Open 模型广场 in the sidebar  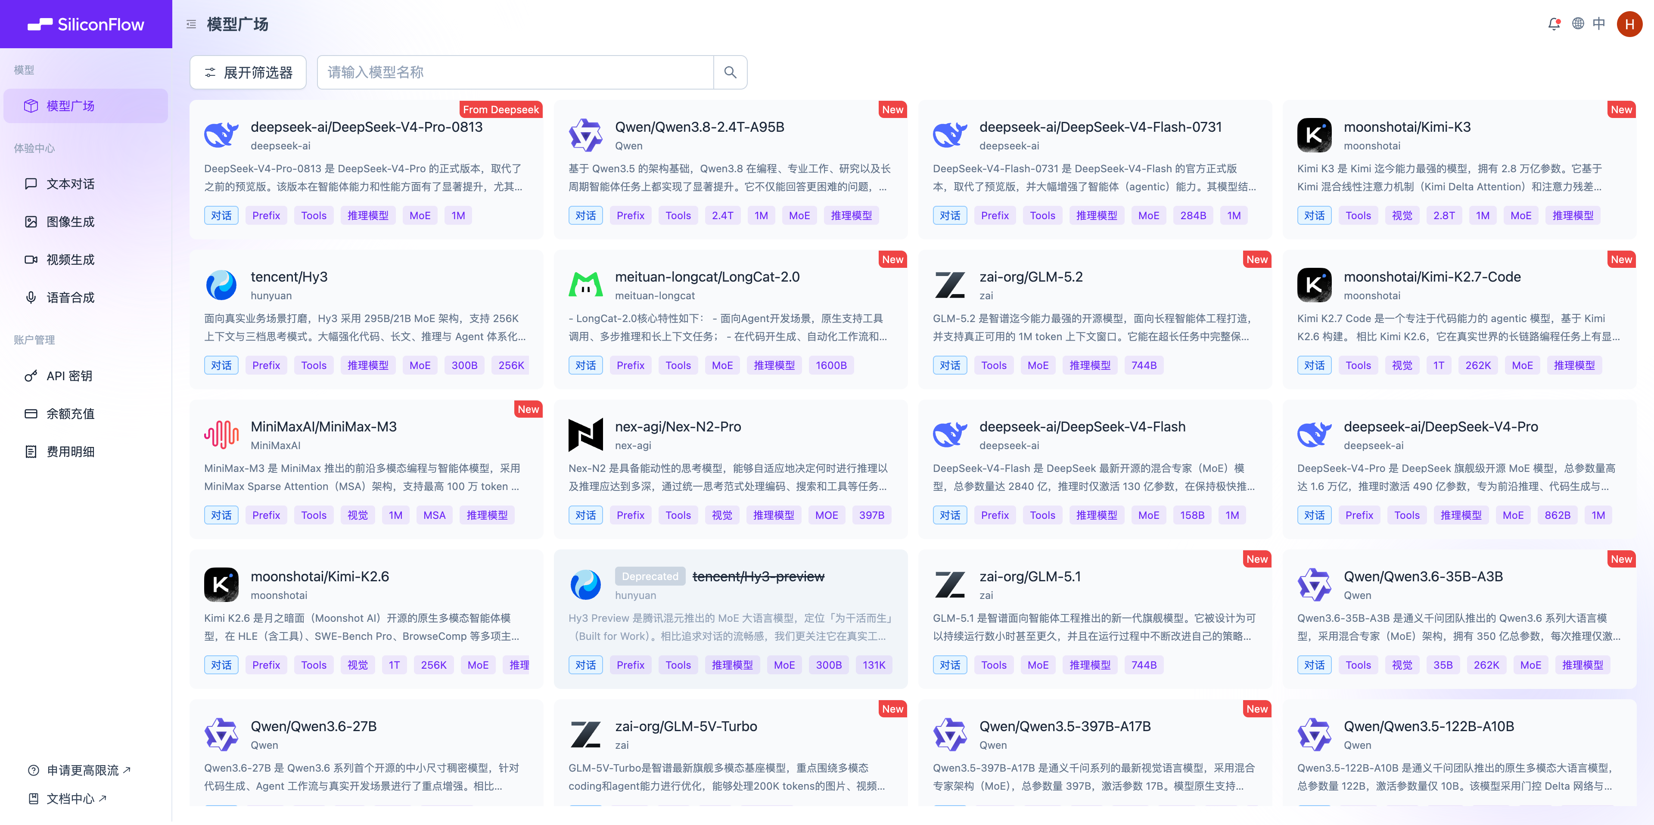tap(86, 106)
